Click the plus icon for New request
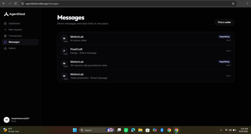Image resolution: width=251 pixels, height=134 pixels. (5, 30)
